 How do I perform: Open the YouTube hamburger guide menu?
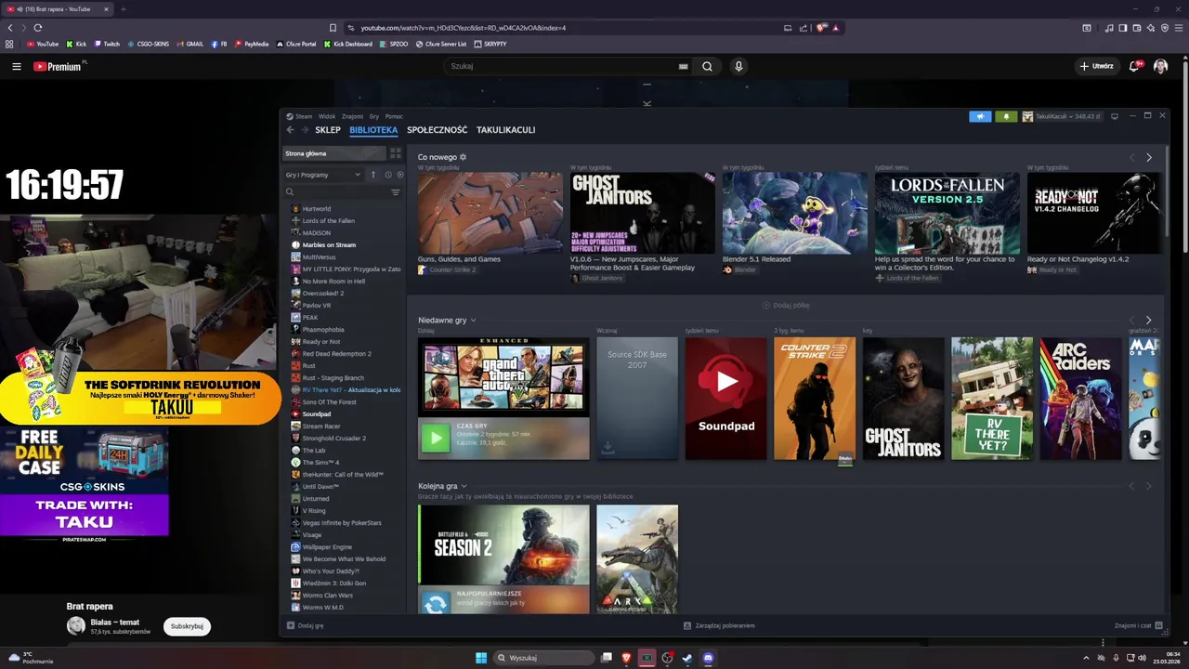pyautogui.click(x=17, y=66)
